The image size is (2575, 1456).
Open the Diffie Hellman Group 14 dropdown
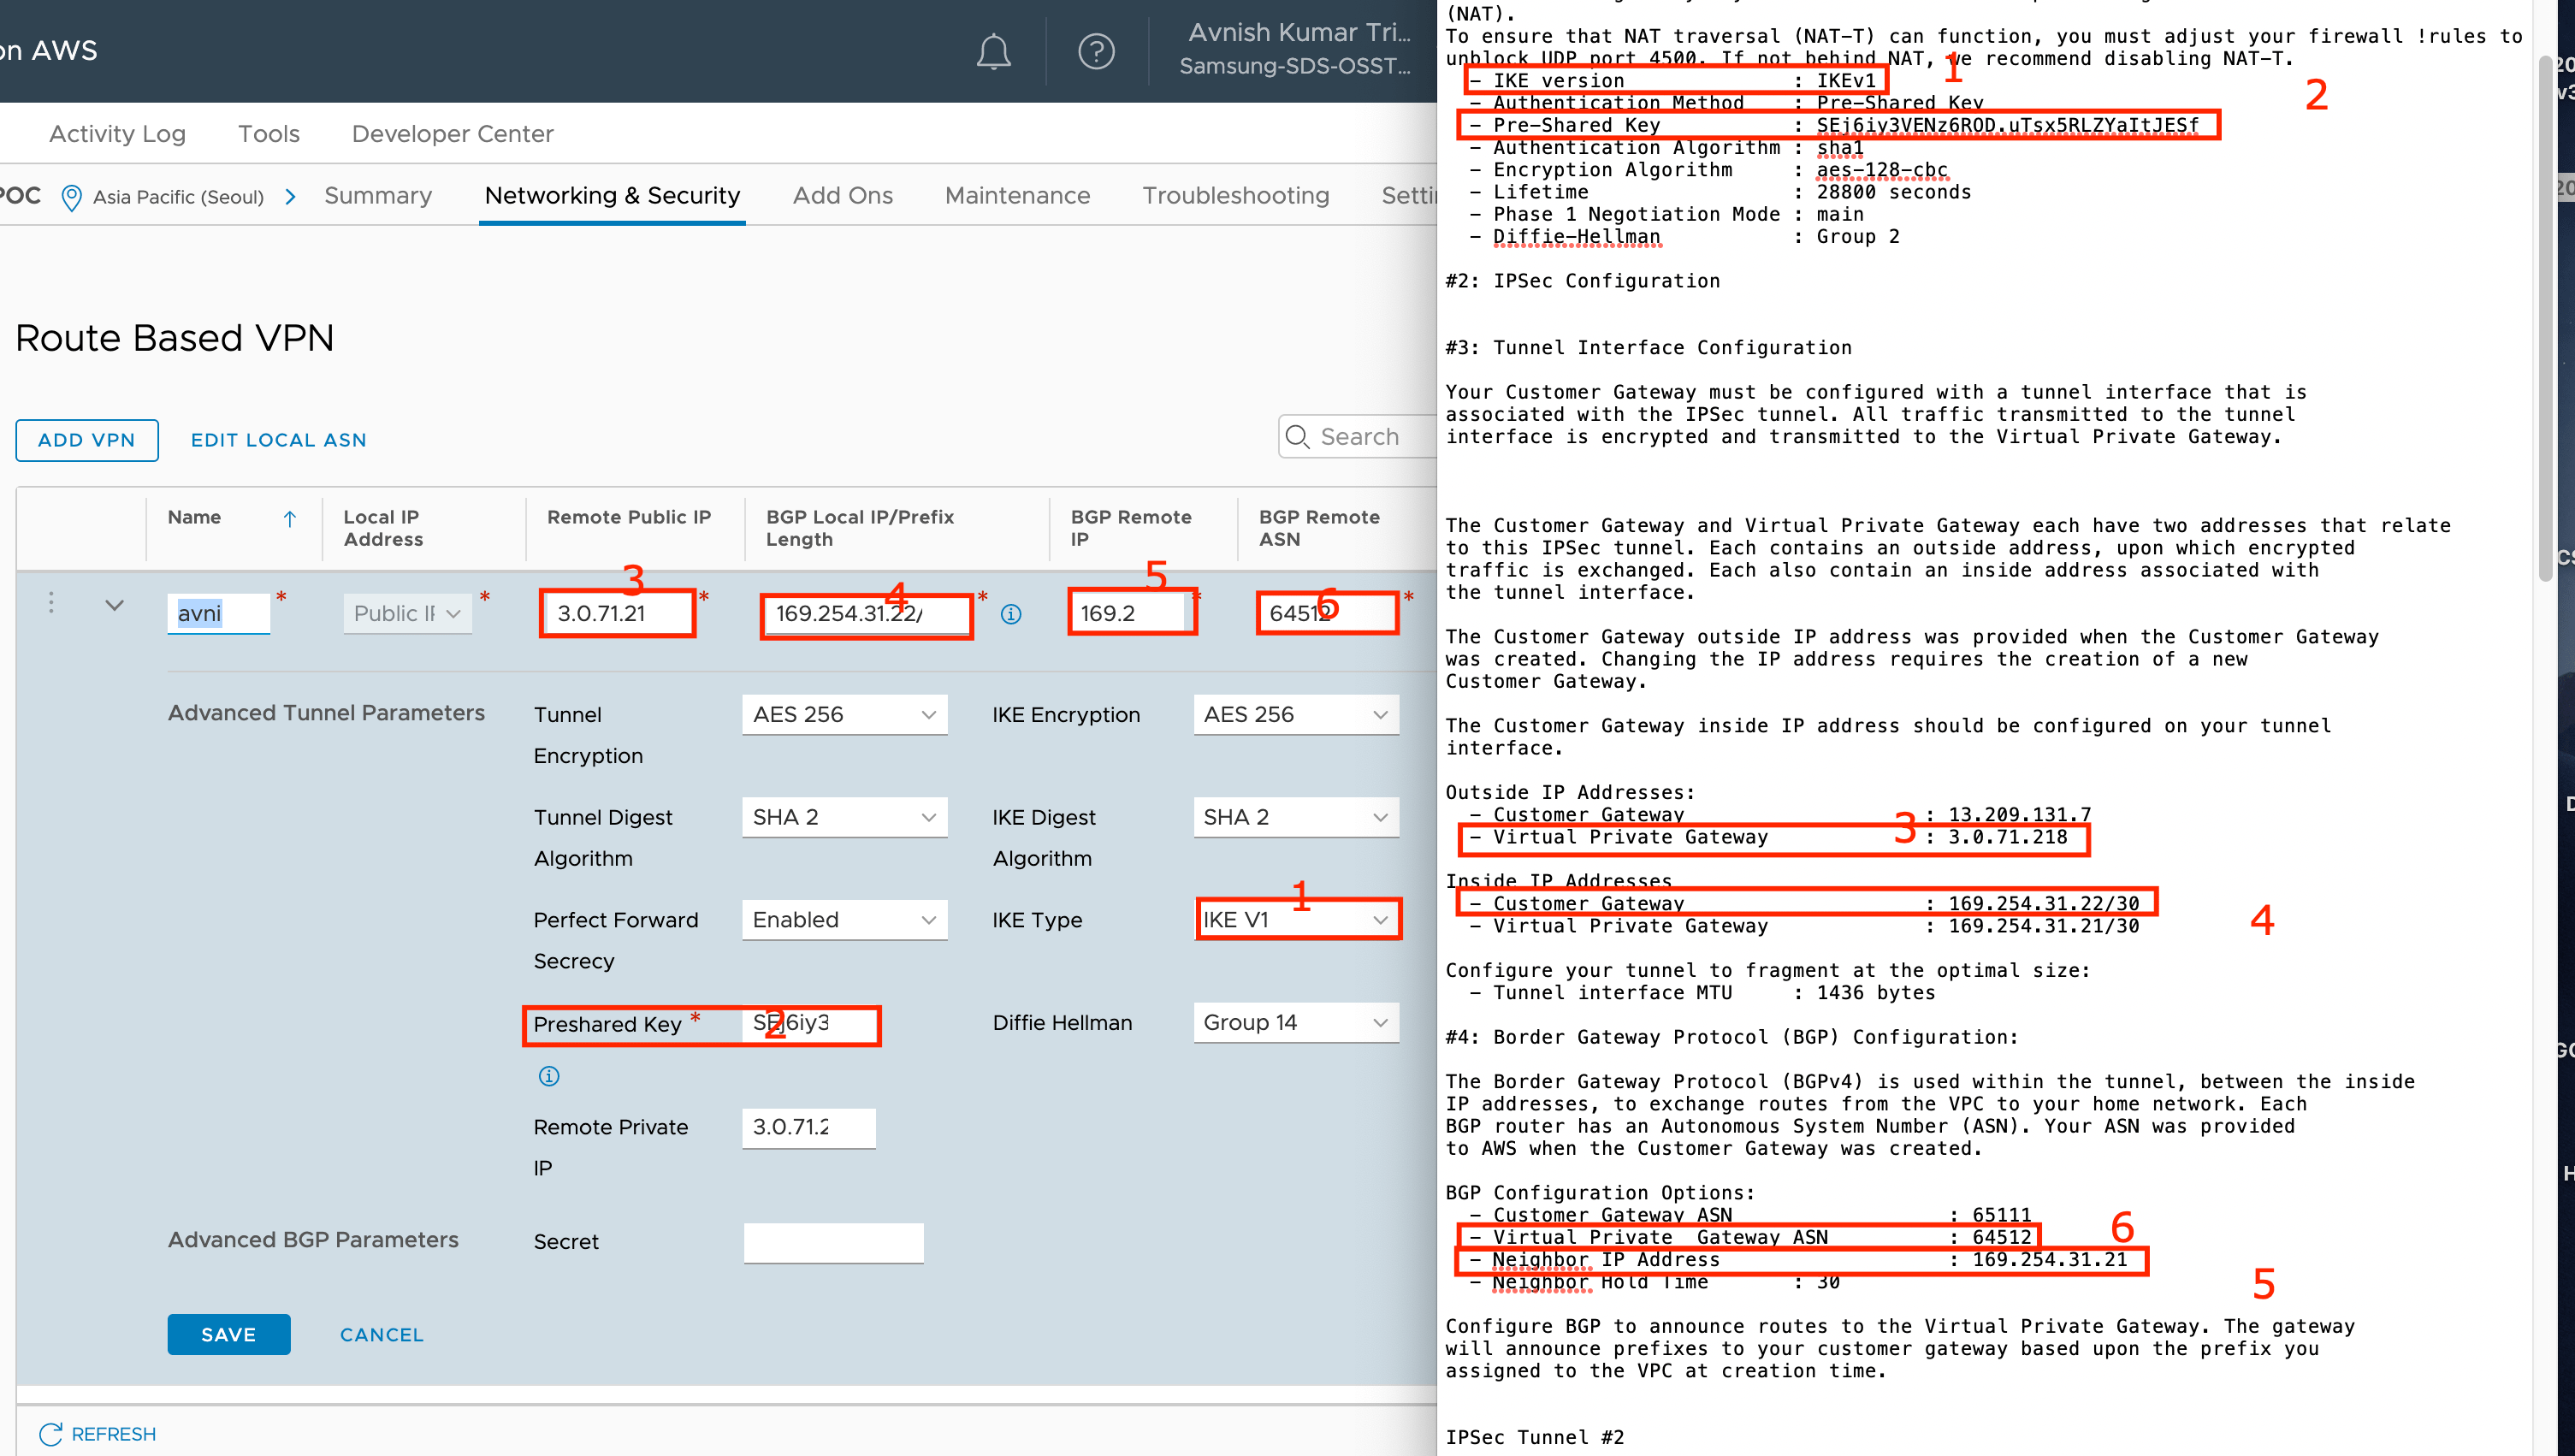pos(1295,1023)
